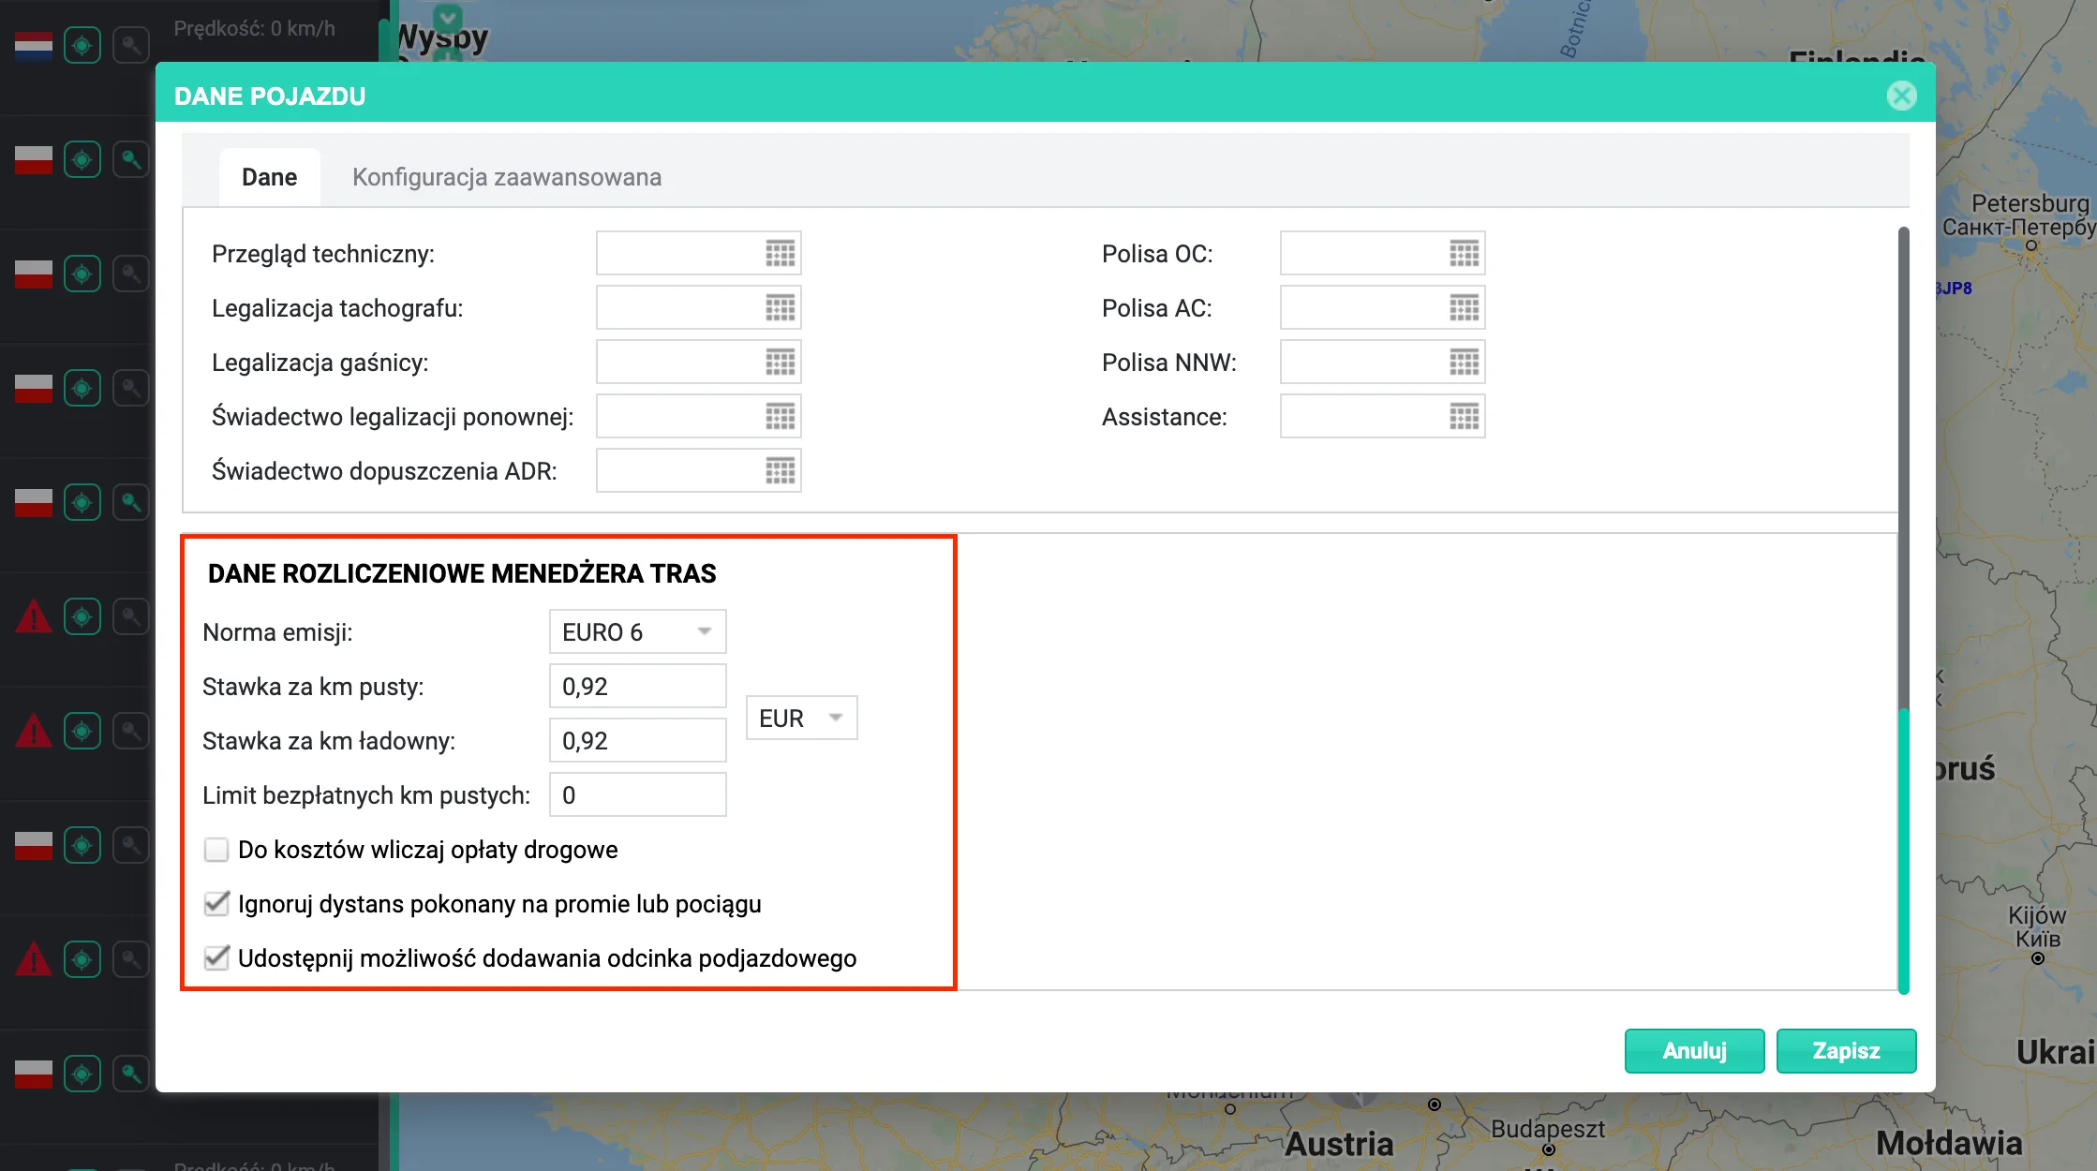Click the Anuluj button
The width and height of the screenshot is (2097, 1171).
pos(1694,1051)
